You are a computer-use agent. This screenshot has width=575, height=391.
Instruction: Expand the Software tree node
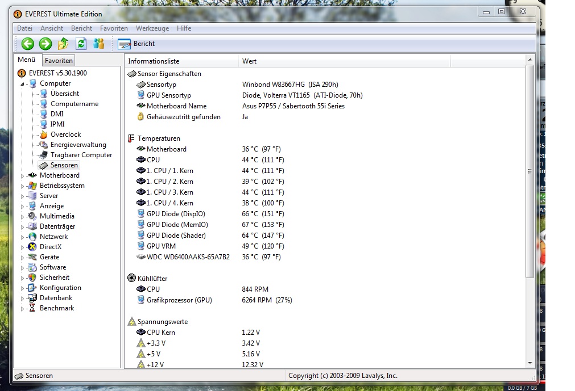(22, 268)
